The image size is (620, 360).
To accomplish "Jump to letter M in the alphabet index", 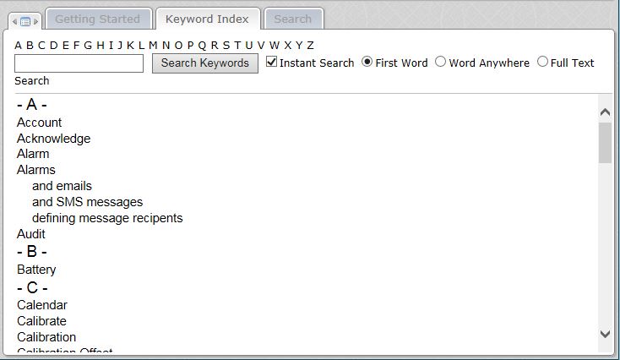I will point(153,45).
